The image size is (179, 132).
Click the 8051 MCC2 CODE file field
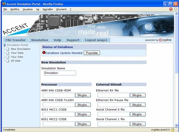[59, 124]
